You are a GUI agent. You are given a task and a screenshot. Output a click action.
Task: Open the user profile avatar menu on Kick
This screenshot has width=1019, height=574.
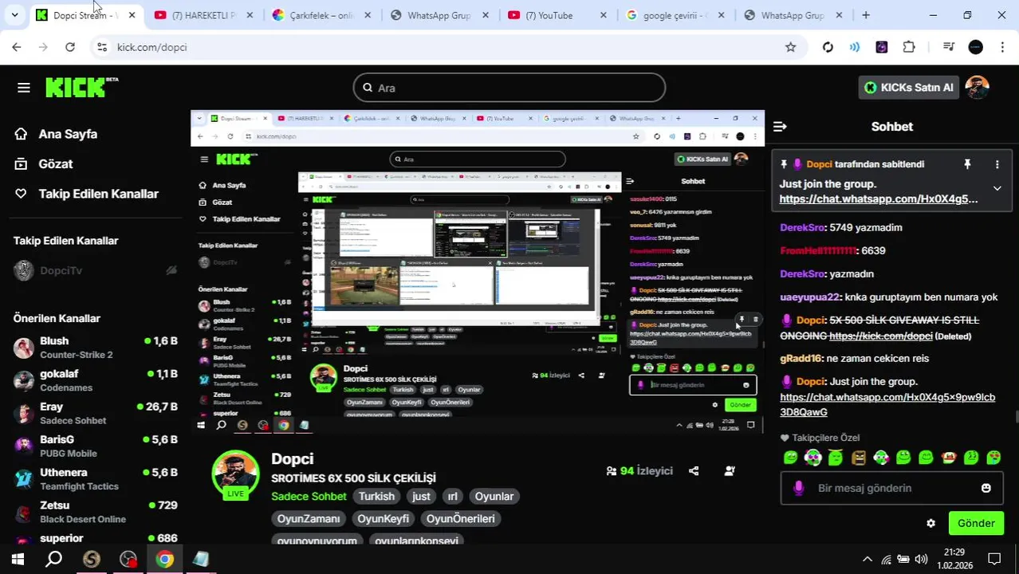(x=977, y=87)
